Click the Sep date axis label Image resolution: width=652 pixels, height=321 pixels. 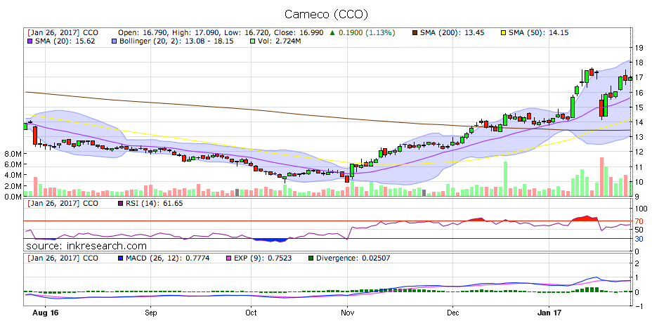coord(150,313)
